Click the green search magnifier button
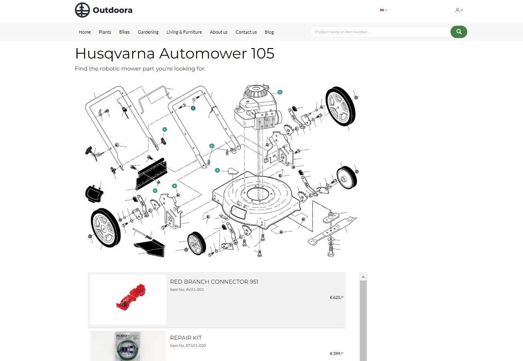This screenshot has width=523, height=361. (459, 32)
